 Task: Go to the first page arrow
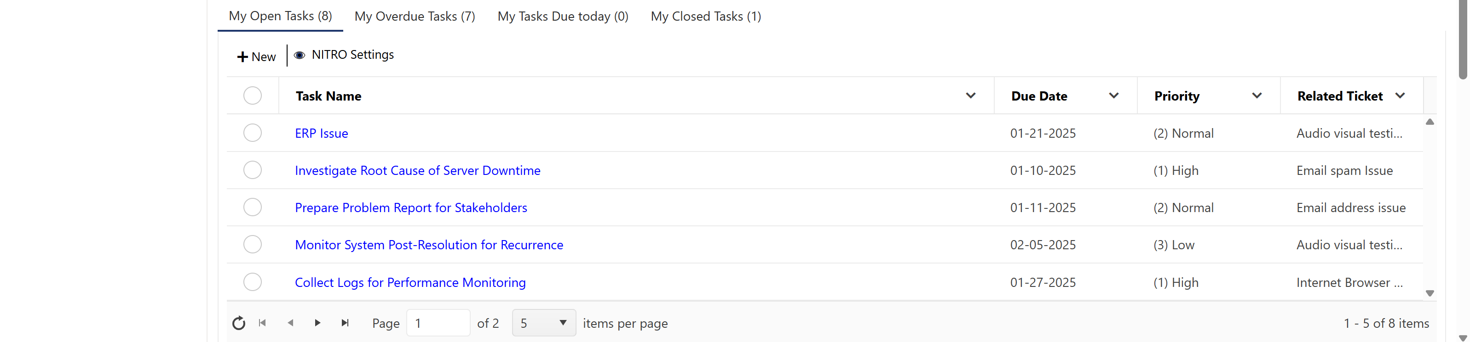coord(263,323)
